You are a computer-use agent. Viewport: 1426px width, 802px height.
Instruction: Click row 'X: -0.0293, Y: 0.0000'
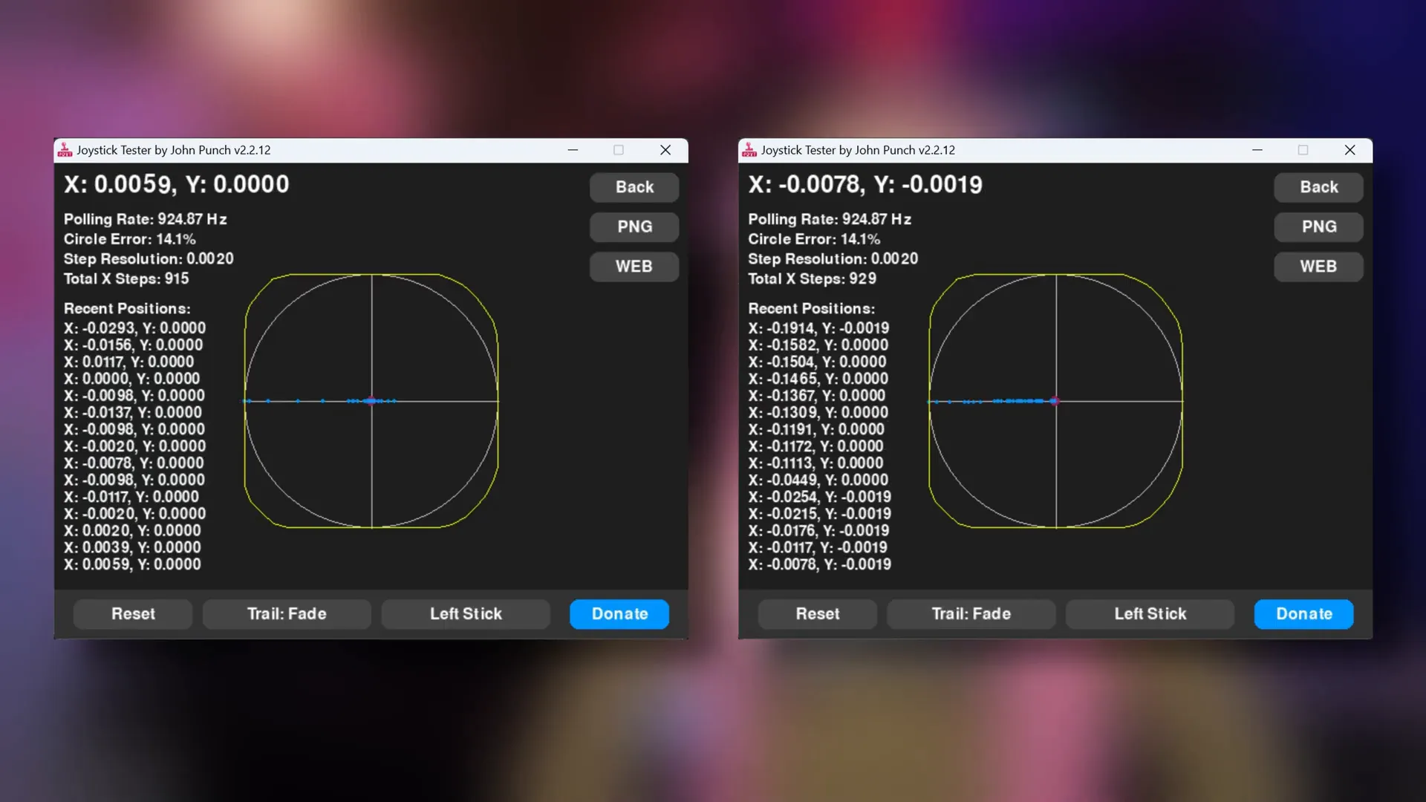(x=134, y=328)
